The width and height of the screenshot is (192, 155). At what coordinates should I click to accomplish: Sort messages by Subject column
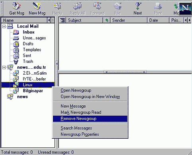coord(85,20)
